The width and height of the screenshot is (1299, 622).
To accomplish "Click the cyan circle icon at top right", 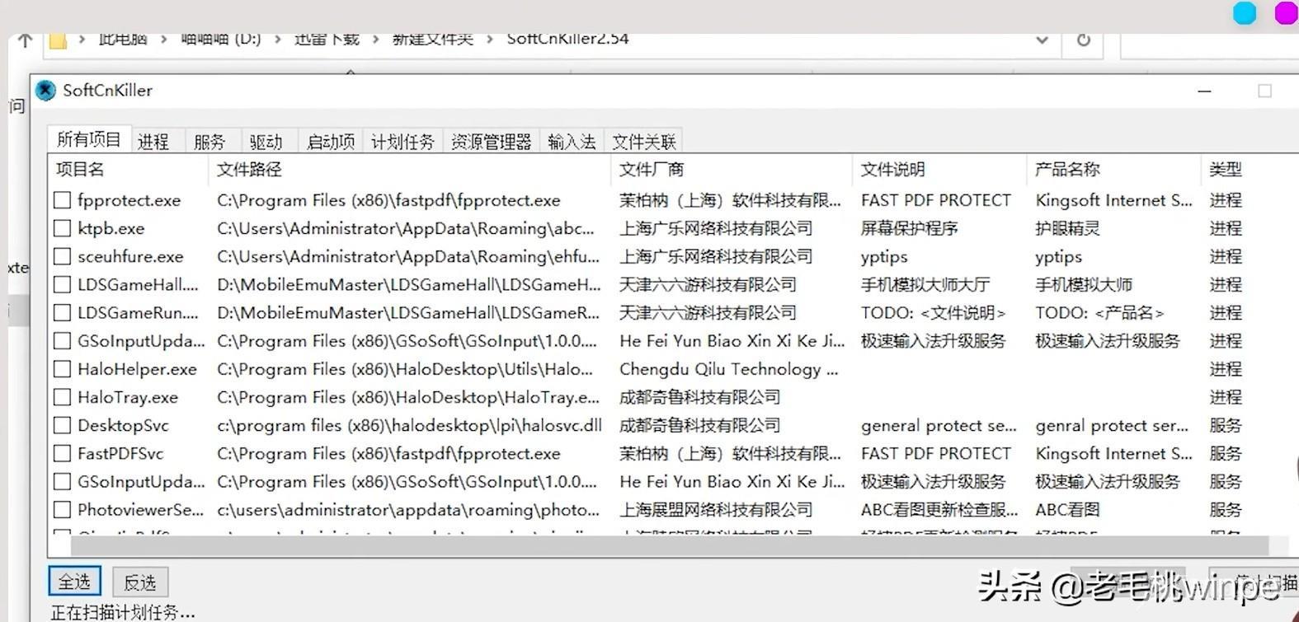I will click(1244, 13).
